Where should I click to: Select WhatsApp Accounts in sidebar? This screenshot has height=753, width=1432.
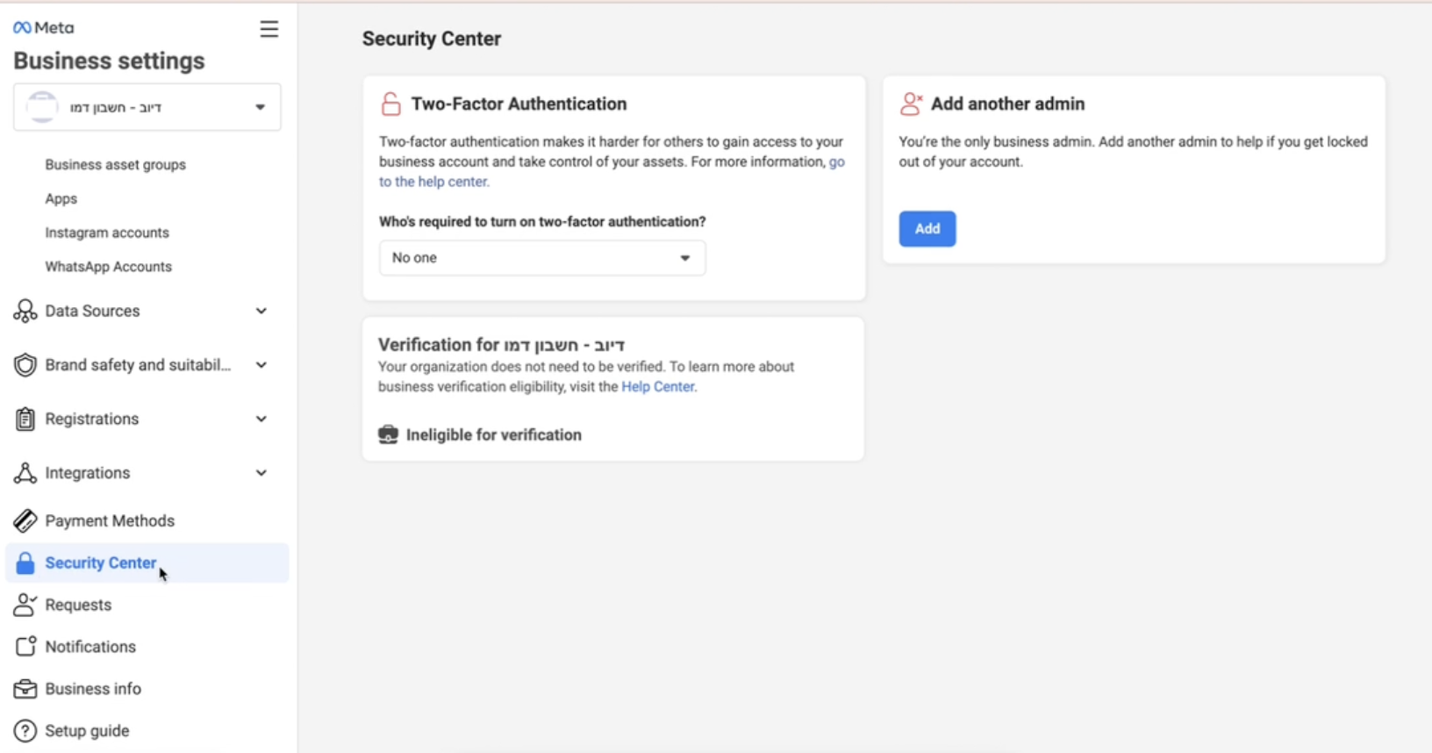click(x=108, y=267)
